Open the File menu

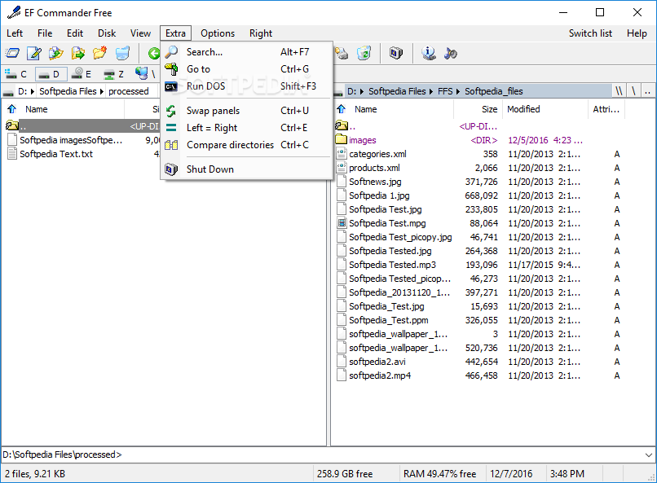(45, 33)
